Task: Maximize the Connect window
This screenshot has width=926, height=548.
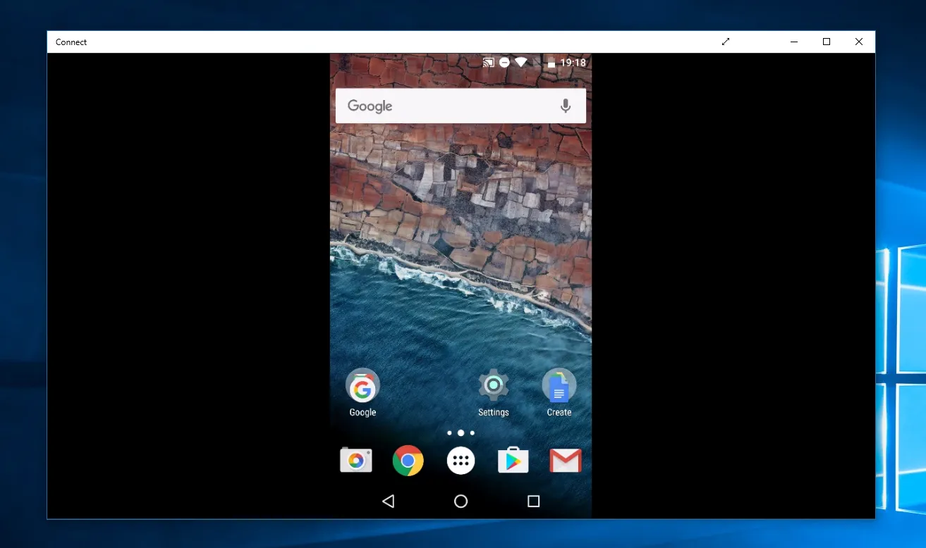Action: [x=827, y=42]
